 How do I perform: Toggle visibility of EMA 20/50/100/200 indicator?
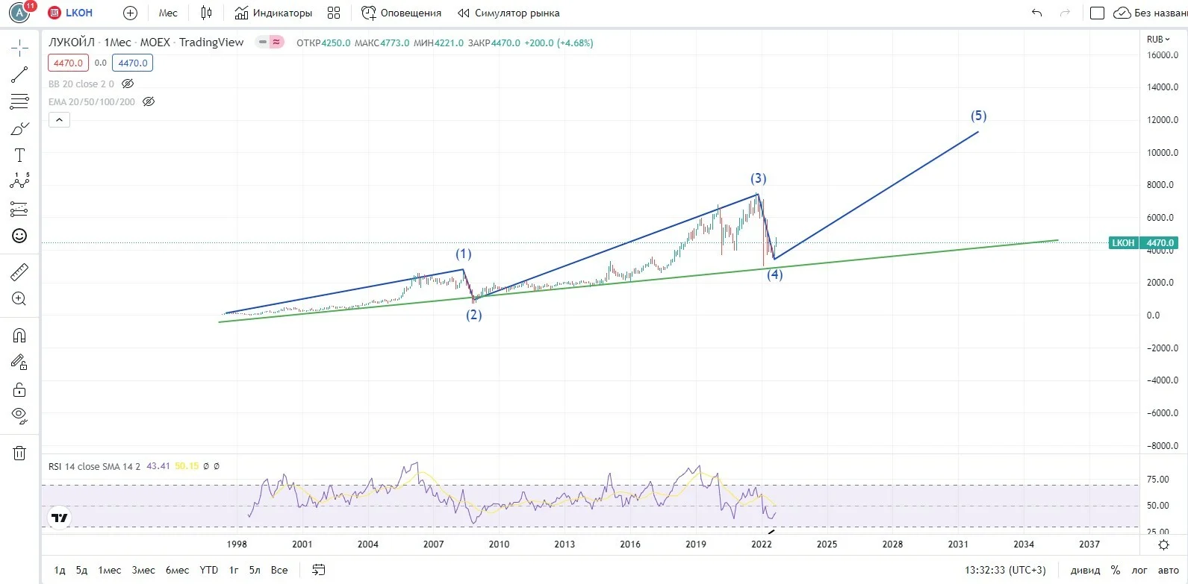tap(149, 101)
